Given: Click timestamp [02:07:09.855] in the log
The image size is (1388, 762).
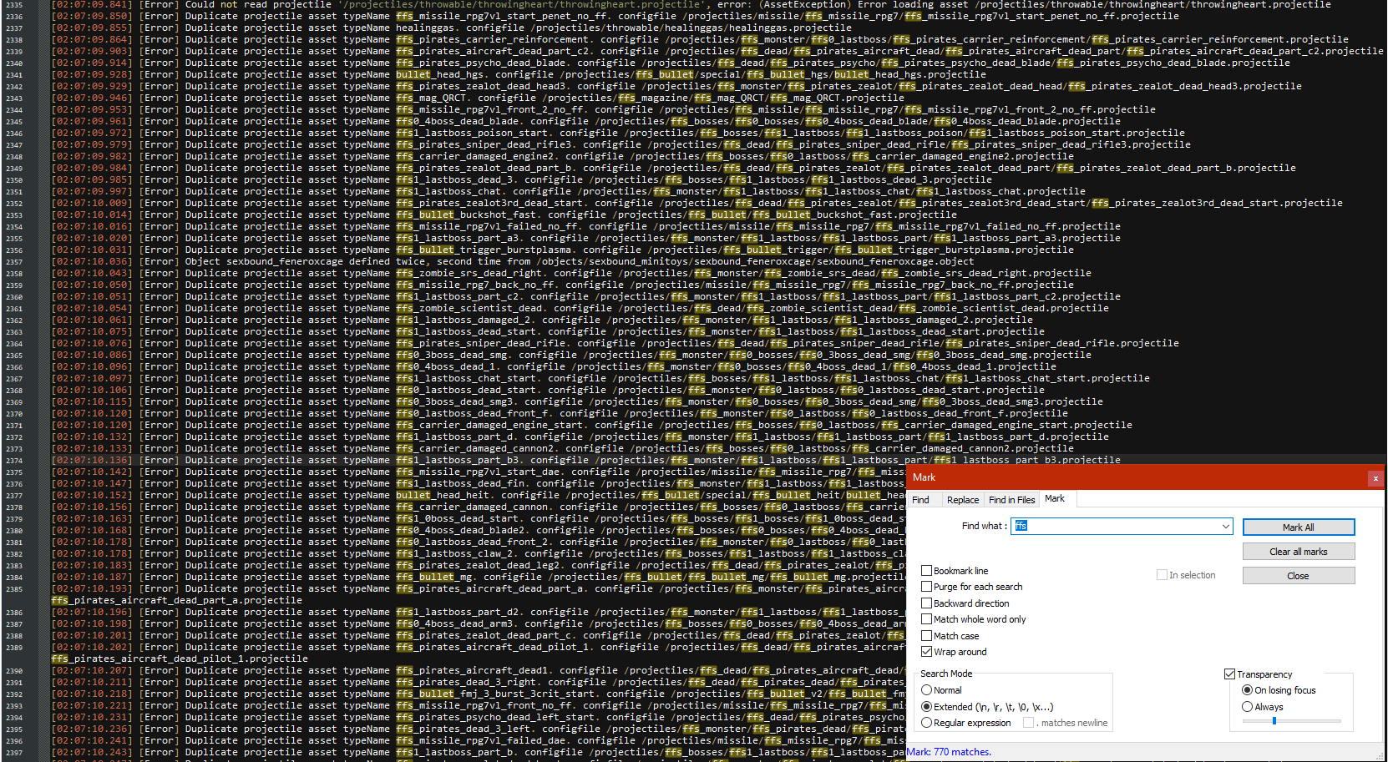Looking at the screenshot, I should (91, 28).
